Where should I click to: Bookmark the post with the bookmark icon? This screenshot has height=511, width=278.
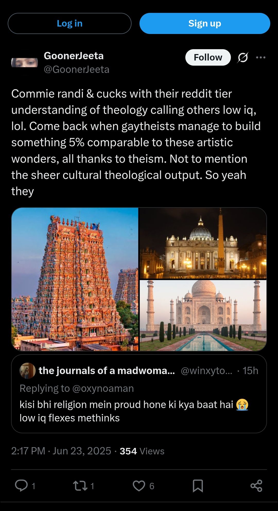[198, 486]
